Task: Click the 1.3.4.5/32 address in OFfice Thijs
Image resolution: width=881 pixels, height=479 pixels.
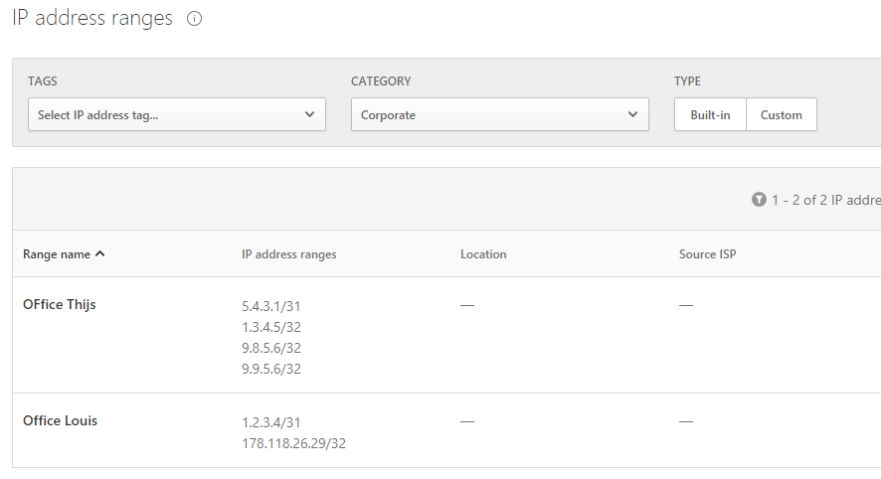Action: (270, 327)
